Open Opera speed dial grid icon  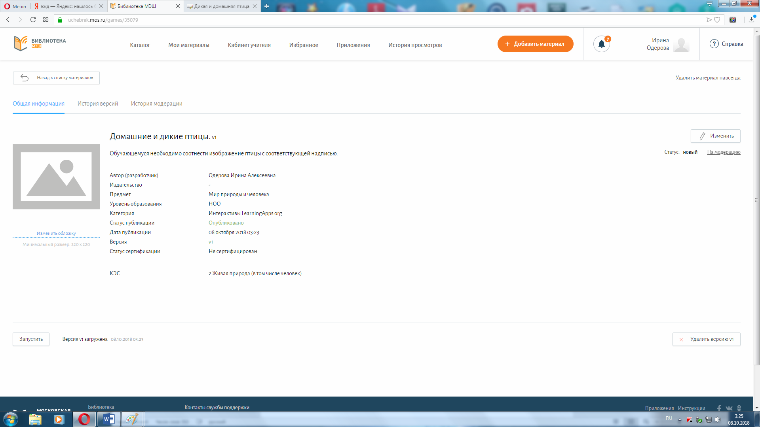point(46,20)
